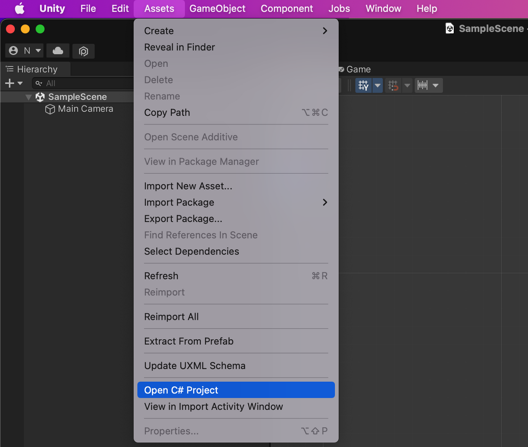Open the Edit menu
This screenshot has height=447, width=528.
click(x=120, y=9)
